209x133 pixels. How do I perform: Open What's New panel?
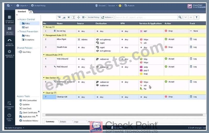(9, 117)
